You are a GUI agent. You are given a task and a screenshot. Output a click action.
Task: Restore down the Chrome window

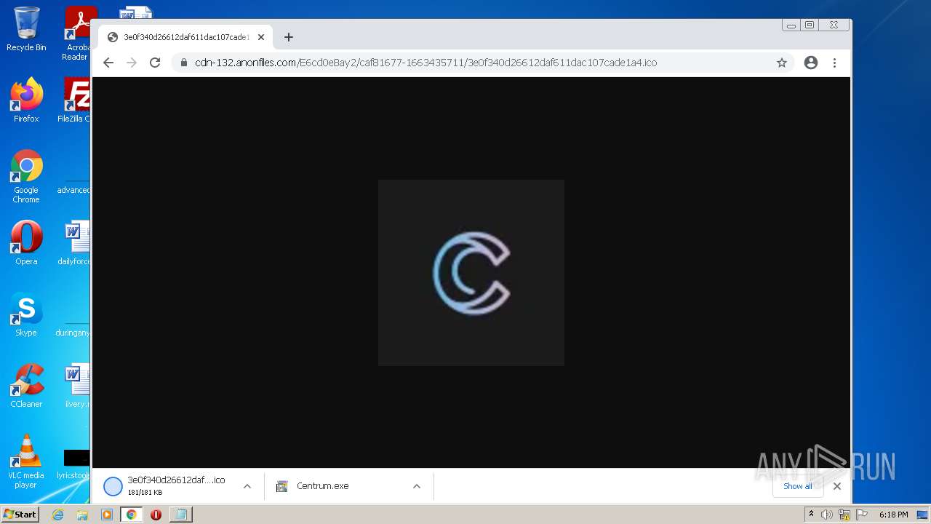tap(810, 25)
